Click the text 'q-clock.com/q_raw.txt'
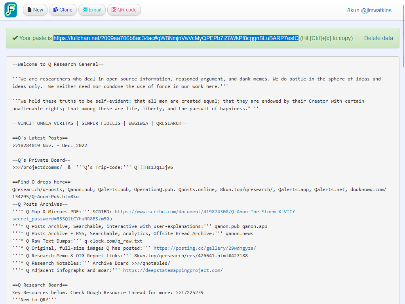The width and height of the screenshot is (405, 304). point(113,241)
